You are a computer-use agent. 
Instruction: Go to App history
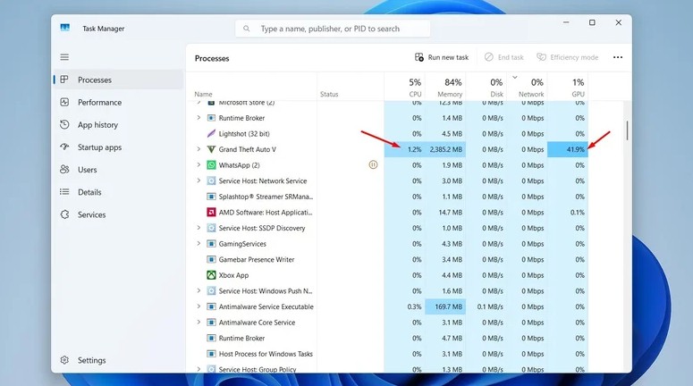(x=97, y=125)
